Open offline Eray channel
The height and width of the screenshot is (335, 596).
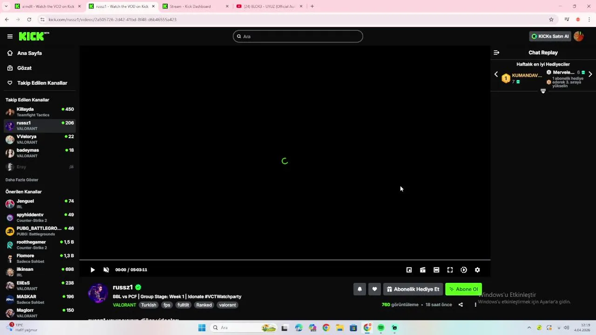40,167
